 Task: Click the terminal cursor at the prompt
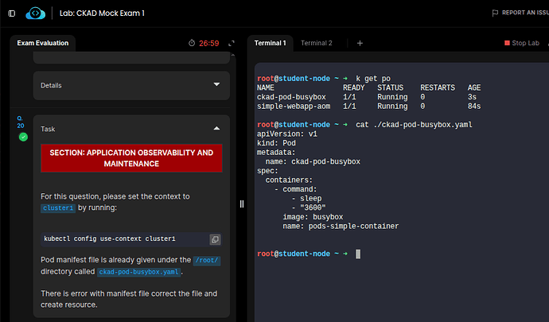click(x=358, y=254)
